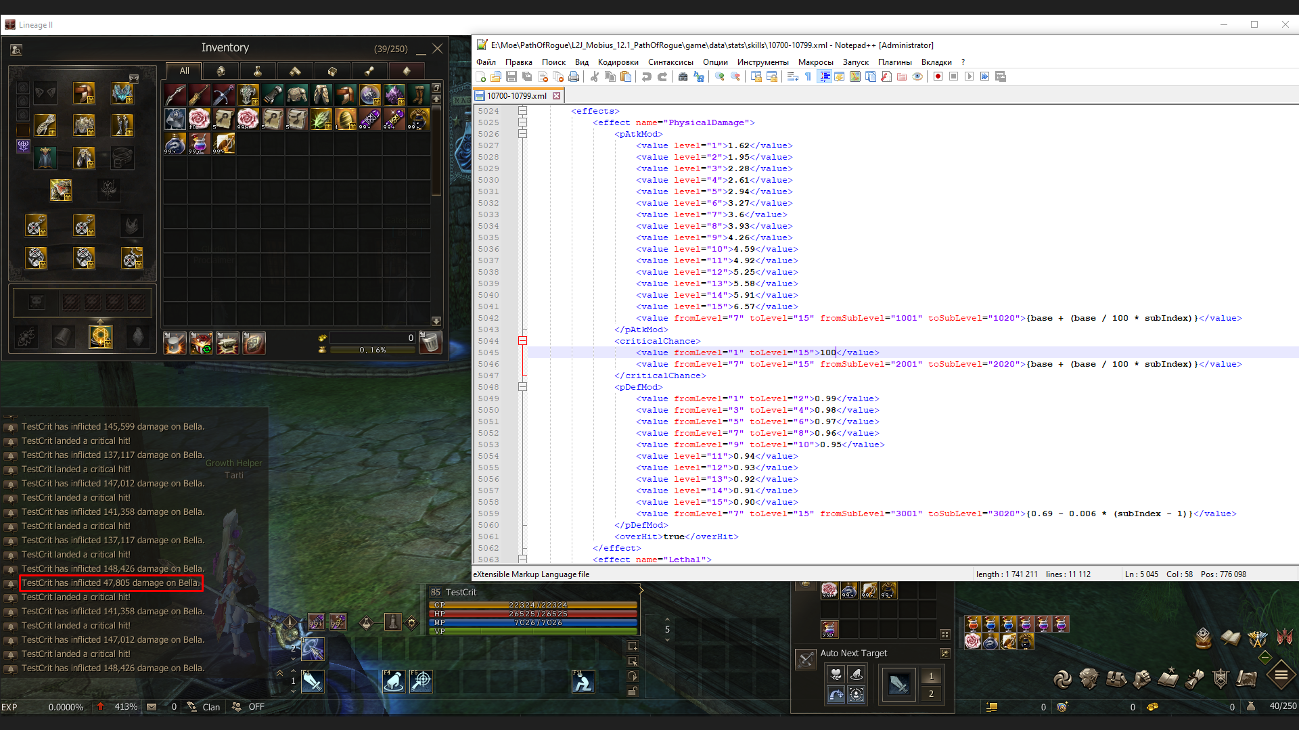Use the F5 target crosshair skill
This screenshot has width=1299, height=730.
pyautogui.click(x=421, y=681)
